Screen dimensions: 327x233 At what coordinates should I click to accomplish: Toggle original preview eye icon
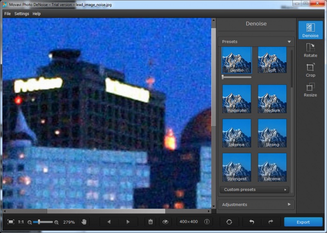(x=165, y=222)
